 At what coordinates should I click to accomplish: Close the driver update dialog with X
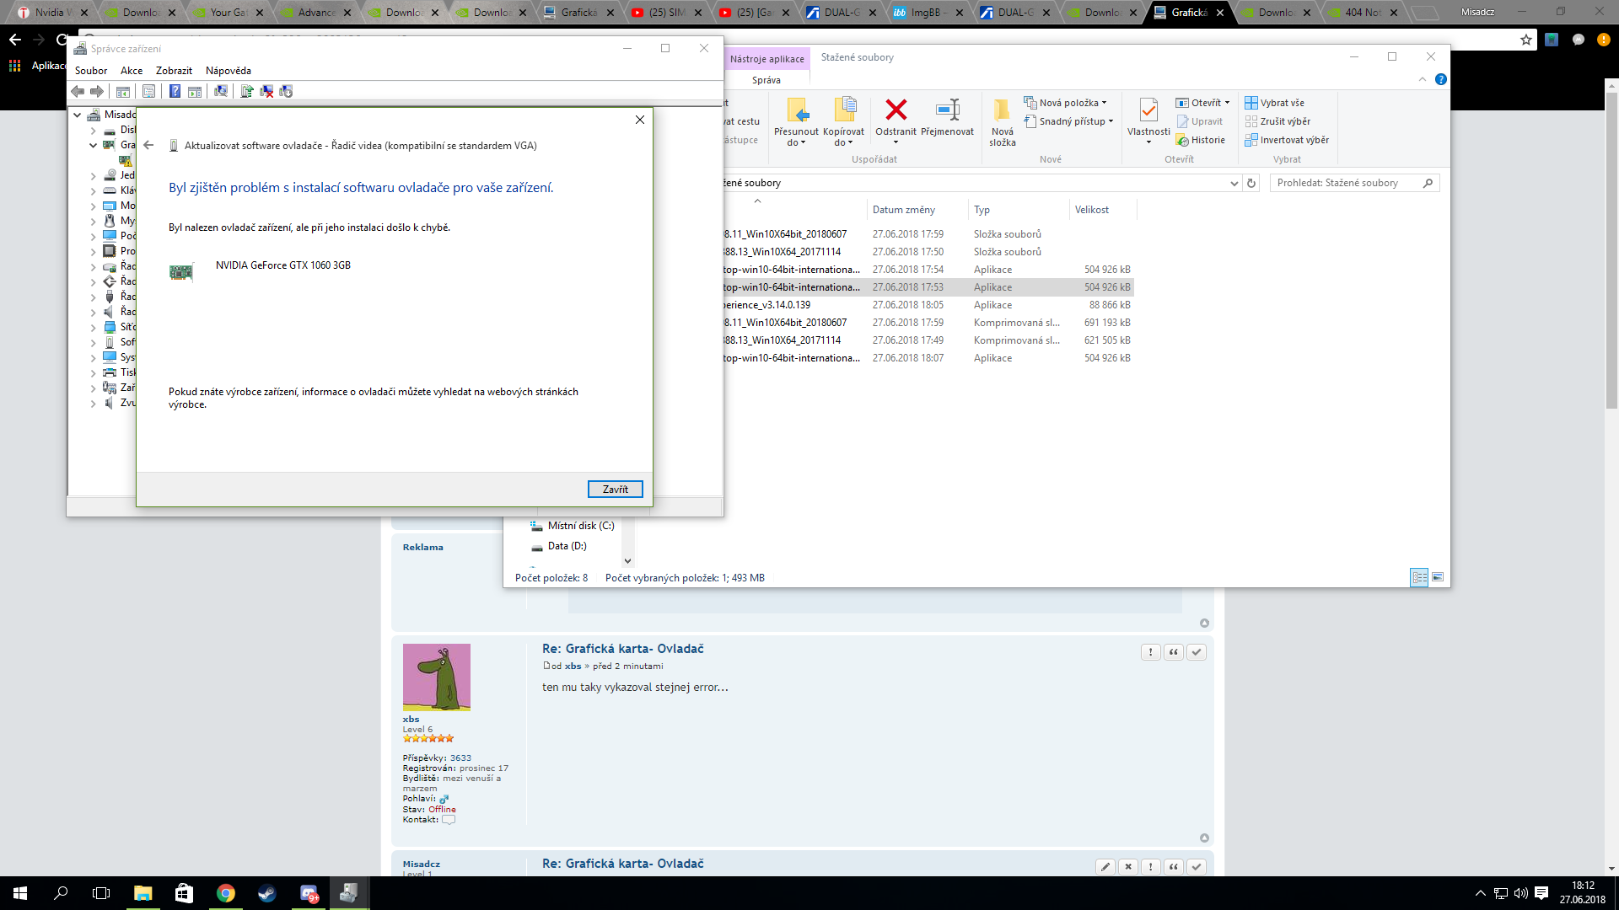(640, 120)
